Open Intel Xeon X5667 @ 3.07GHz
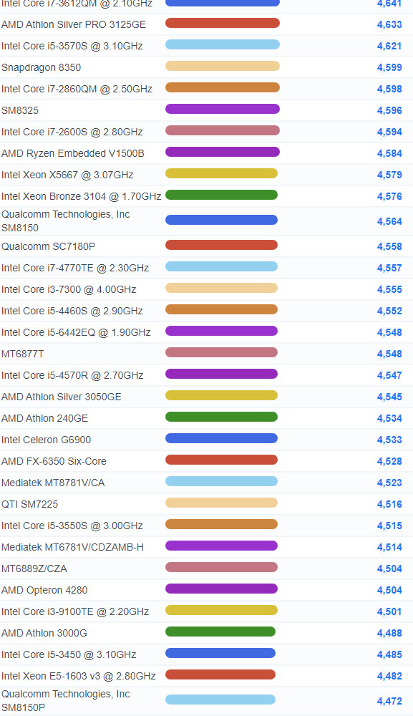Screen dimensions: 413x716 (67, 175)
